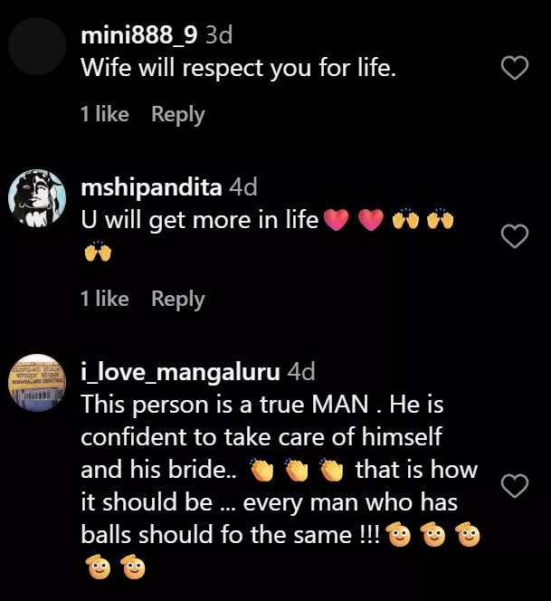Open mshipandita's profile avatar

click(37, 199)
